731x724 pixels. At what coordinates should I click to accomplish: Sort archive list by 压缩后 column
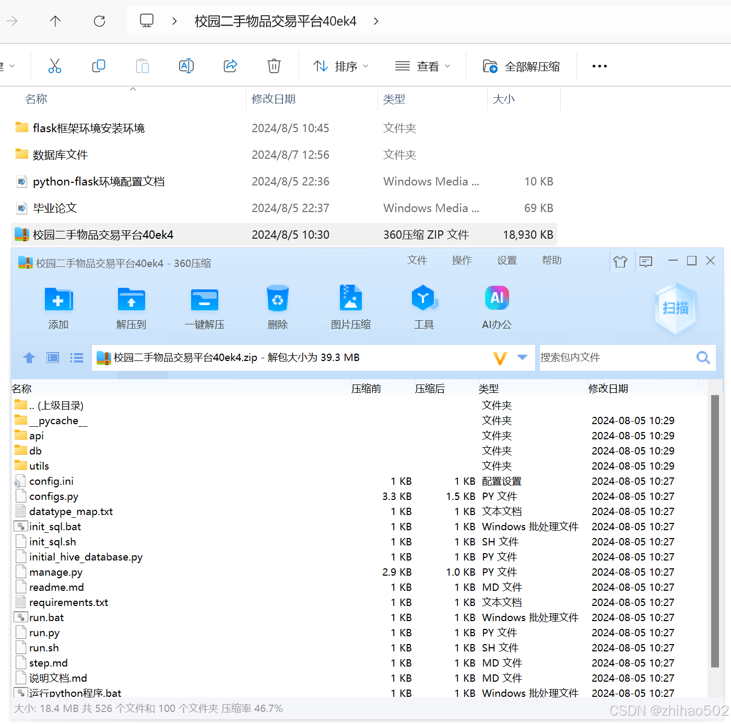click(430, 389)
